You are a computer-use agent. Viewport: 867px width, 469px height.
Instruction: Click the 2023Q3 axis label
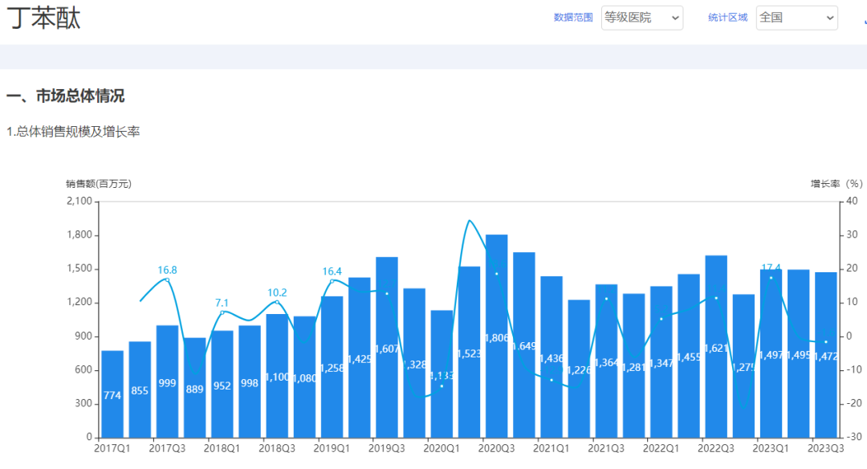(826, 448)
